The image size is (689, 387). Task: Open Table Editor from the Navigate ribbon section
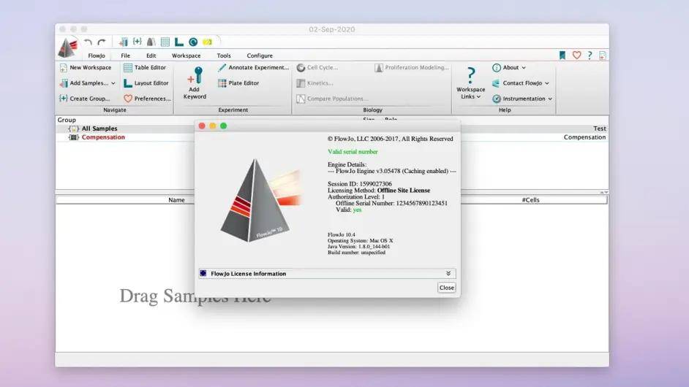[x=145, y=68]
